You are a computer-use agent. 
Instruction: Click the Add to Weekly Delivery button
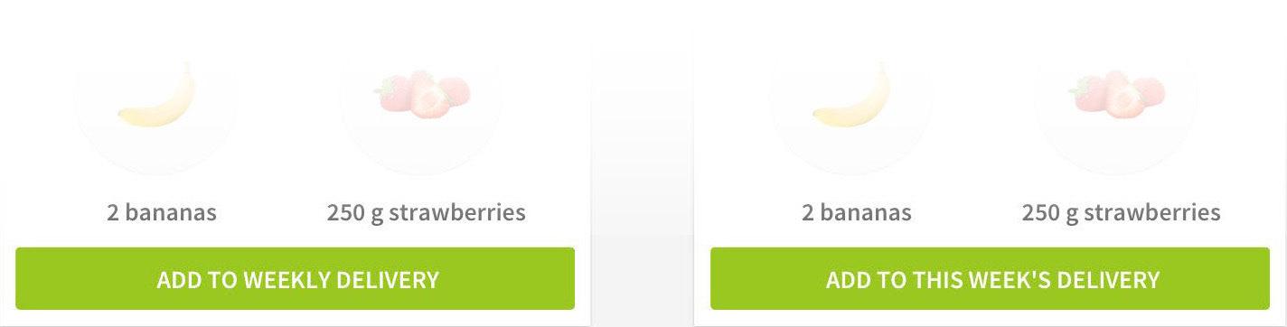(x=295, y=278)
